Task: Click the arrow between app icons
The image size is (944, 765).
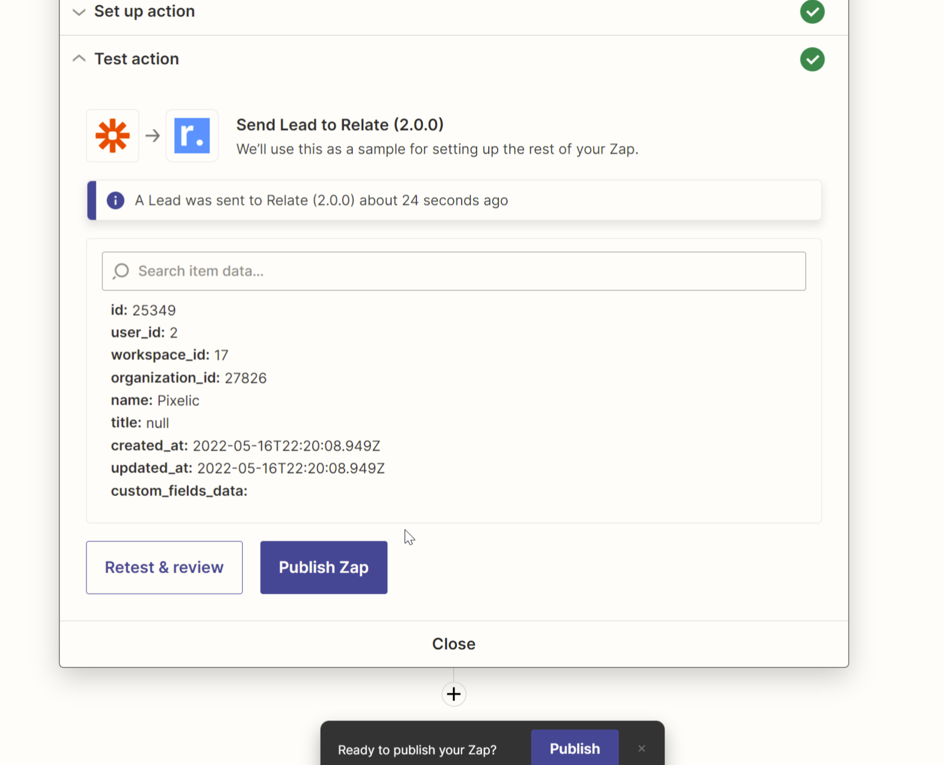Action: pos(153,136)
